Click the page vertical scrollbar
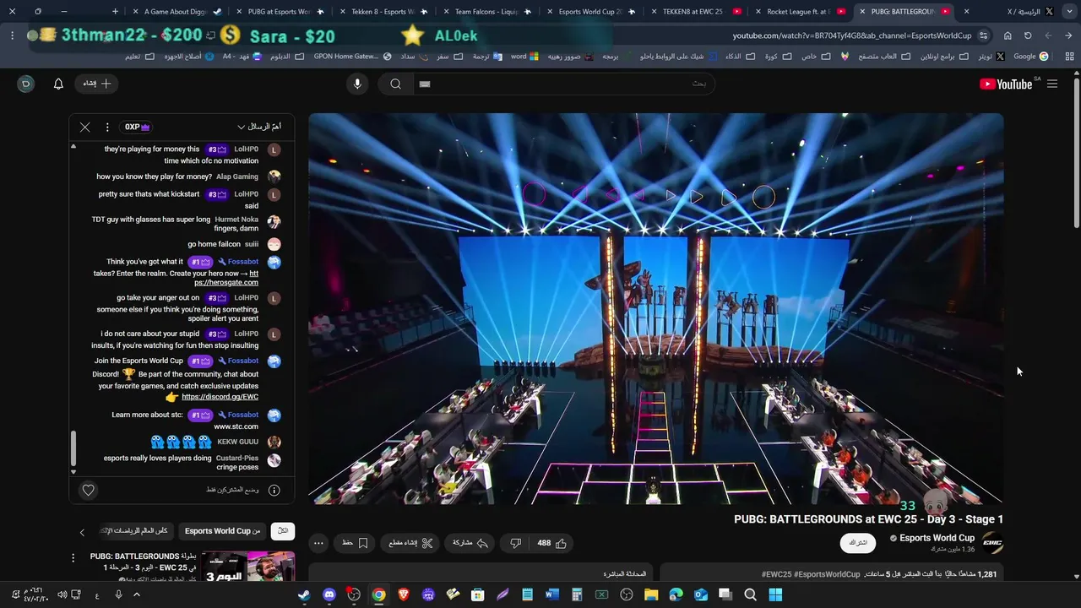Viewport: 1081px width, 608px height. click(x=1077, y=152)
